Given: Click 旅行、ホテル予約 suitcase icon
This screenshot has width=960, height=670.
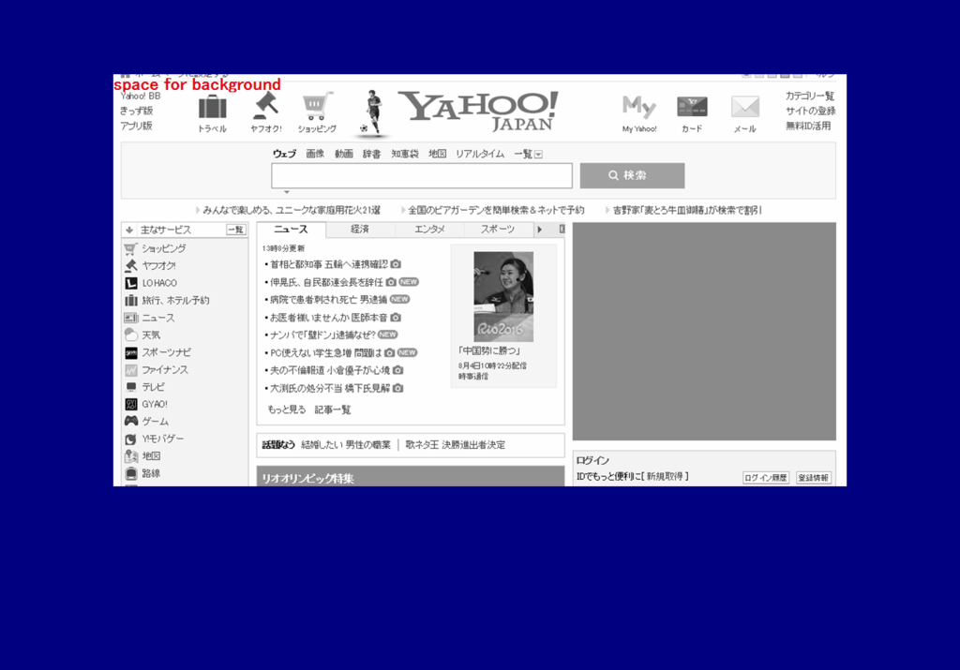Looking at the screenshot, I should [x=131, y=301].
